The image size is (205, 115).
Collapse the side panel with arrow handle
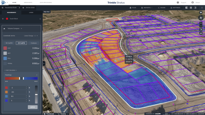[44, 63]
